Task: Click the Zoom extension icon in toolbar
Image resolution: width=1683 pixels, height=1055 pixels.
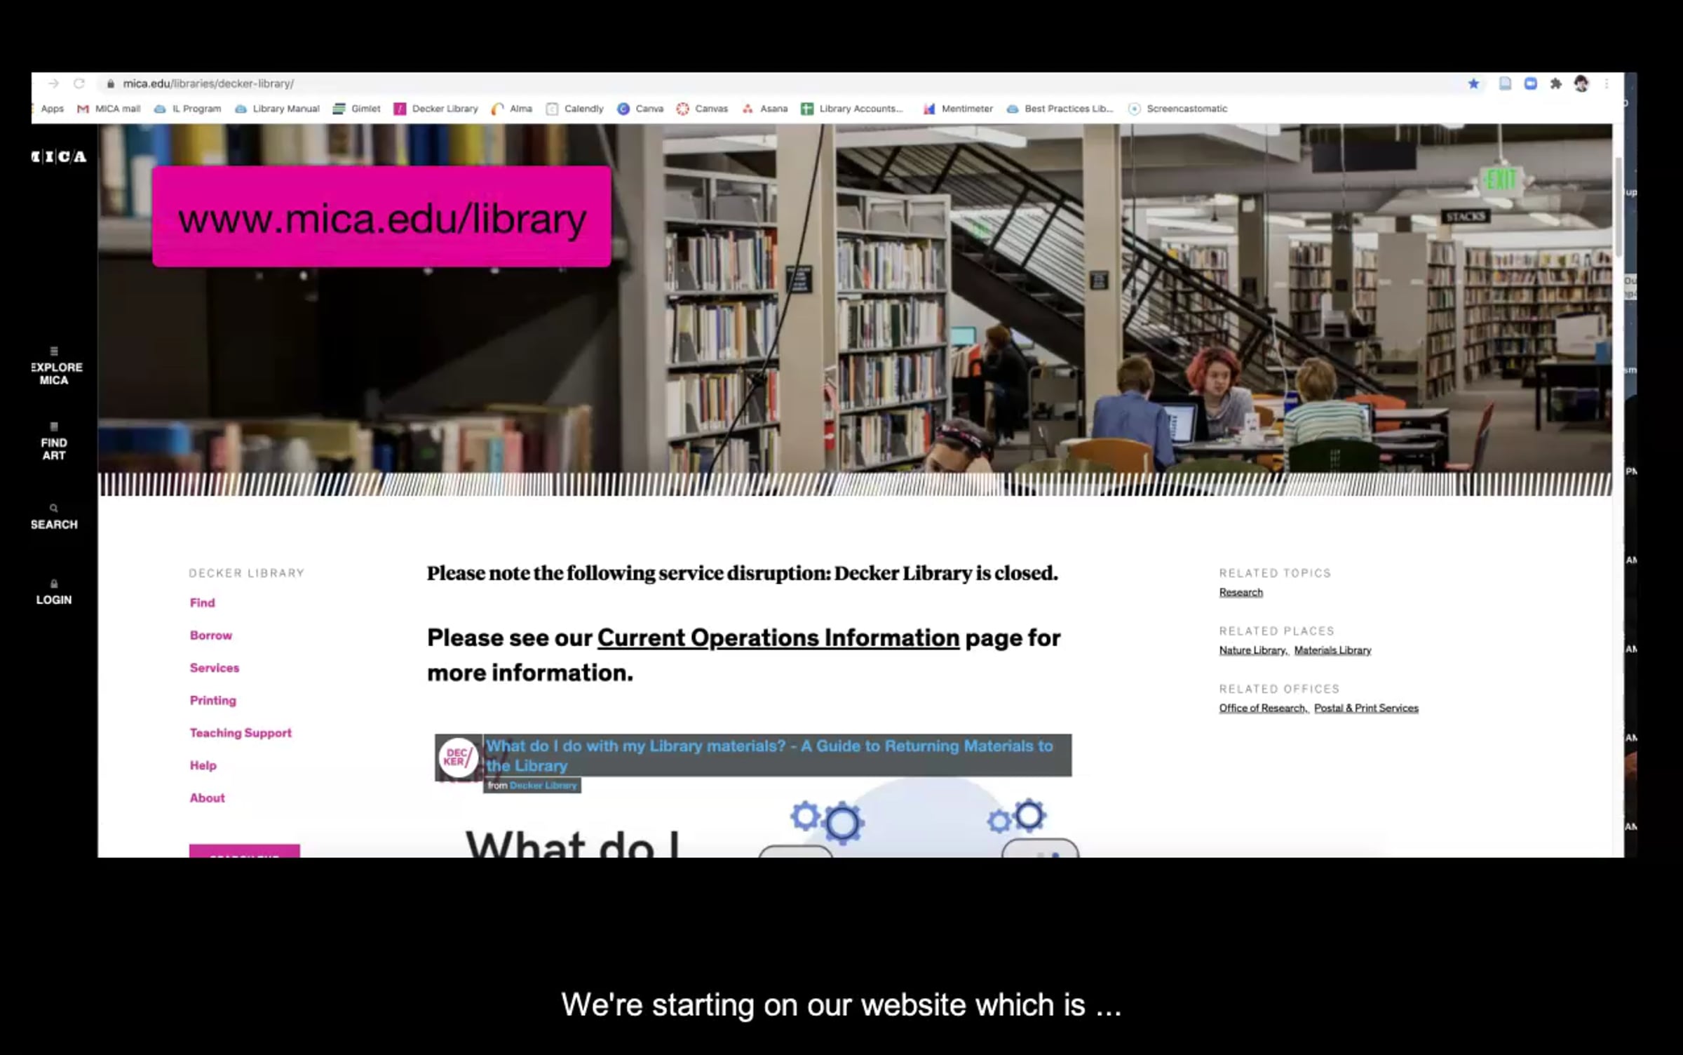Action: 1531,83
